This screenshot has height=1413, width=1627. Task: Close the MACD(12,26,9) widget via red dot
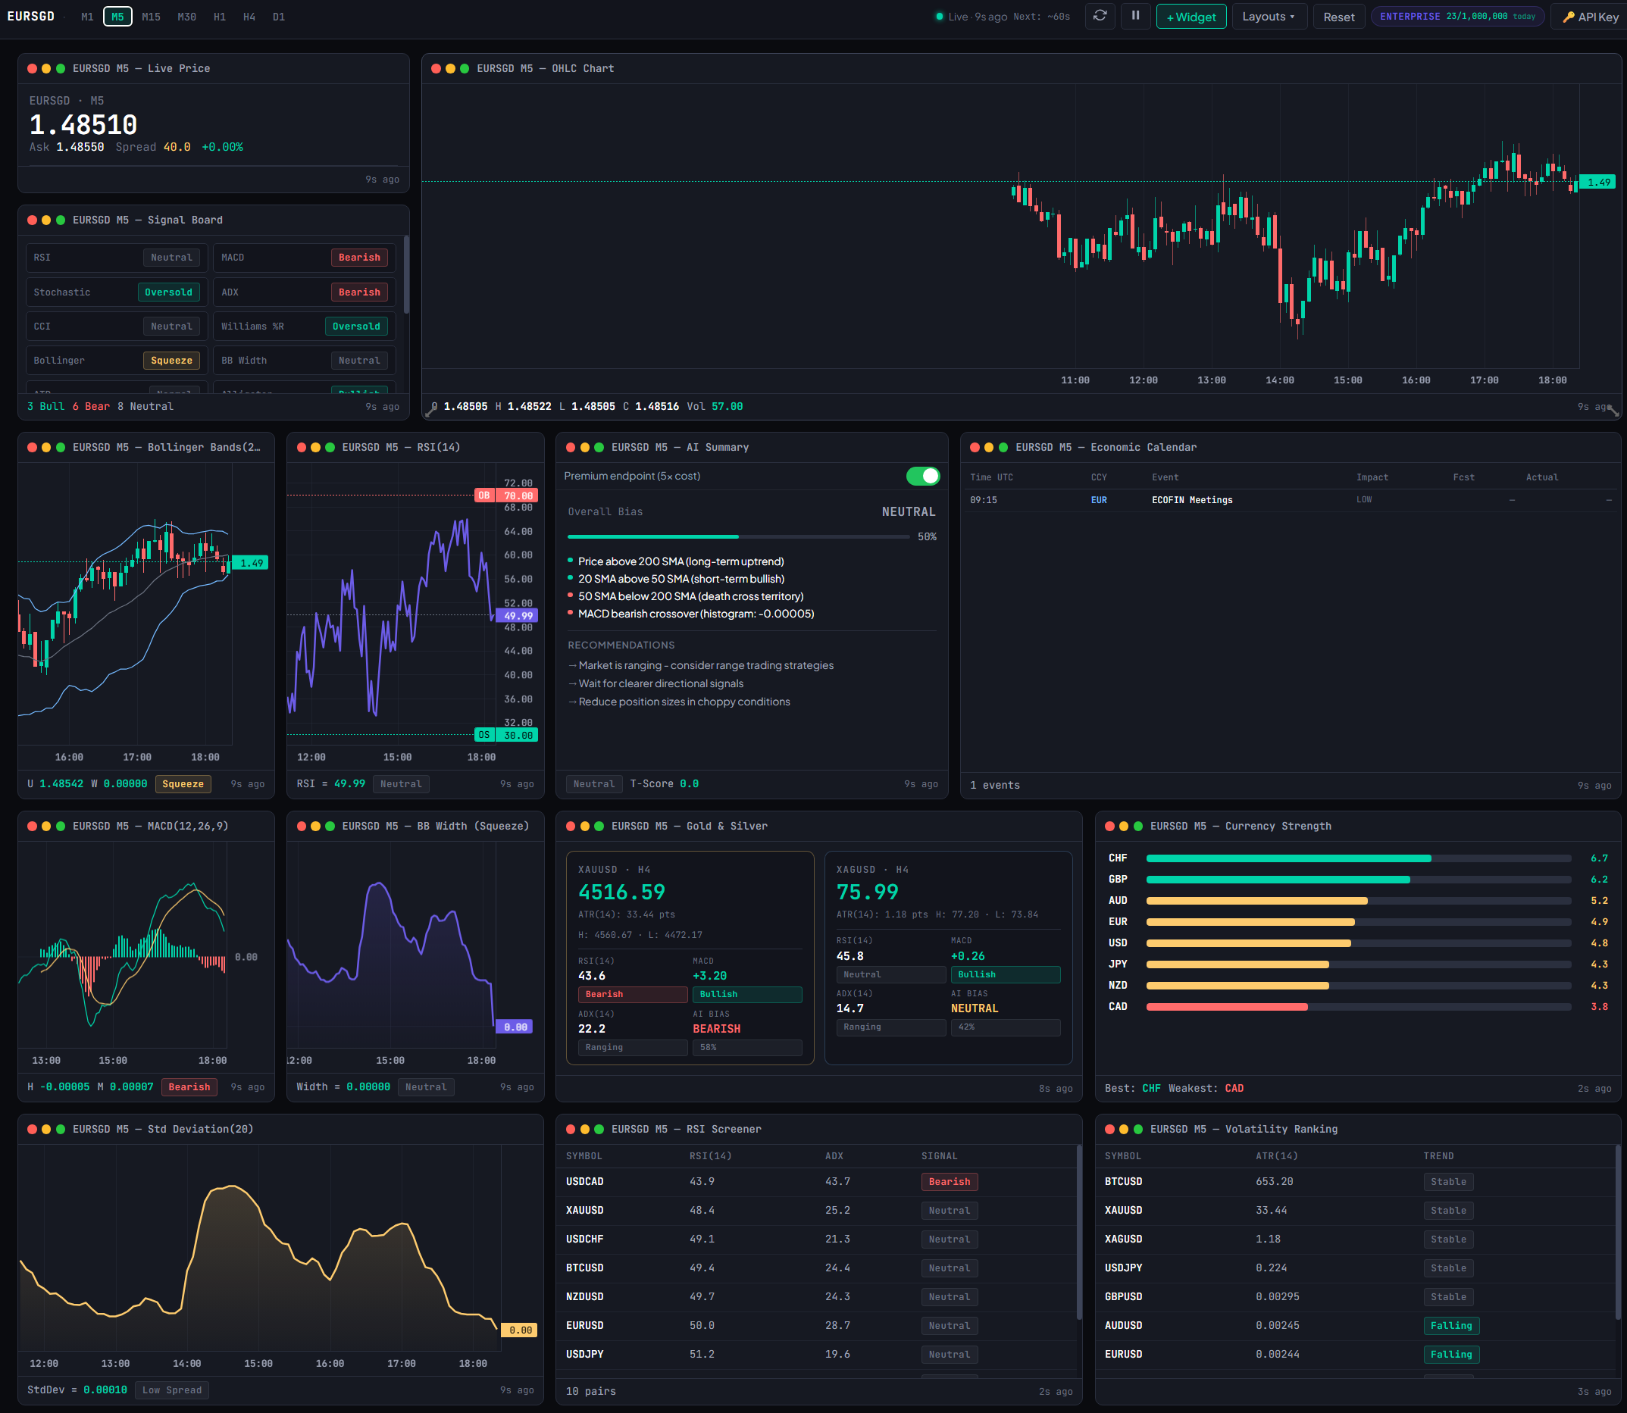pyautogui.click(x=33, y=826)
